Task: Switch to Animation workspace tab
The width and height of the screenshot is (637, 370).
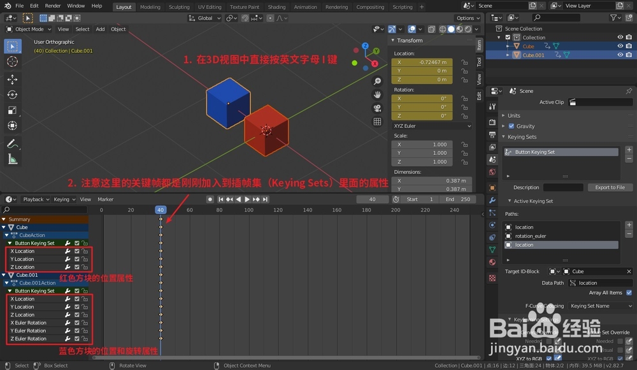Action: [x=305, y=7]
